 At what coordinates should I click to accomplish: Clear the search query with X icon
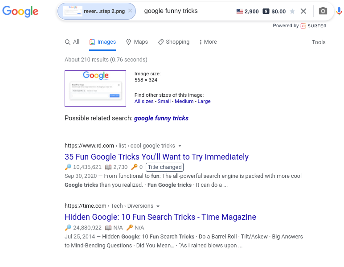point(303,11)
